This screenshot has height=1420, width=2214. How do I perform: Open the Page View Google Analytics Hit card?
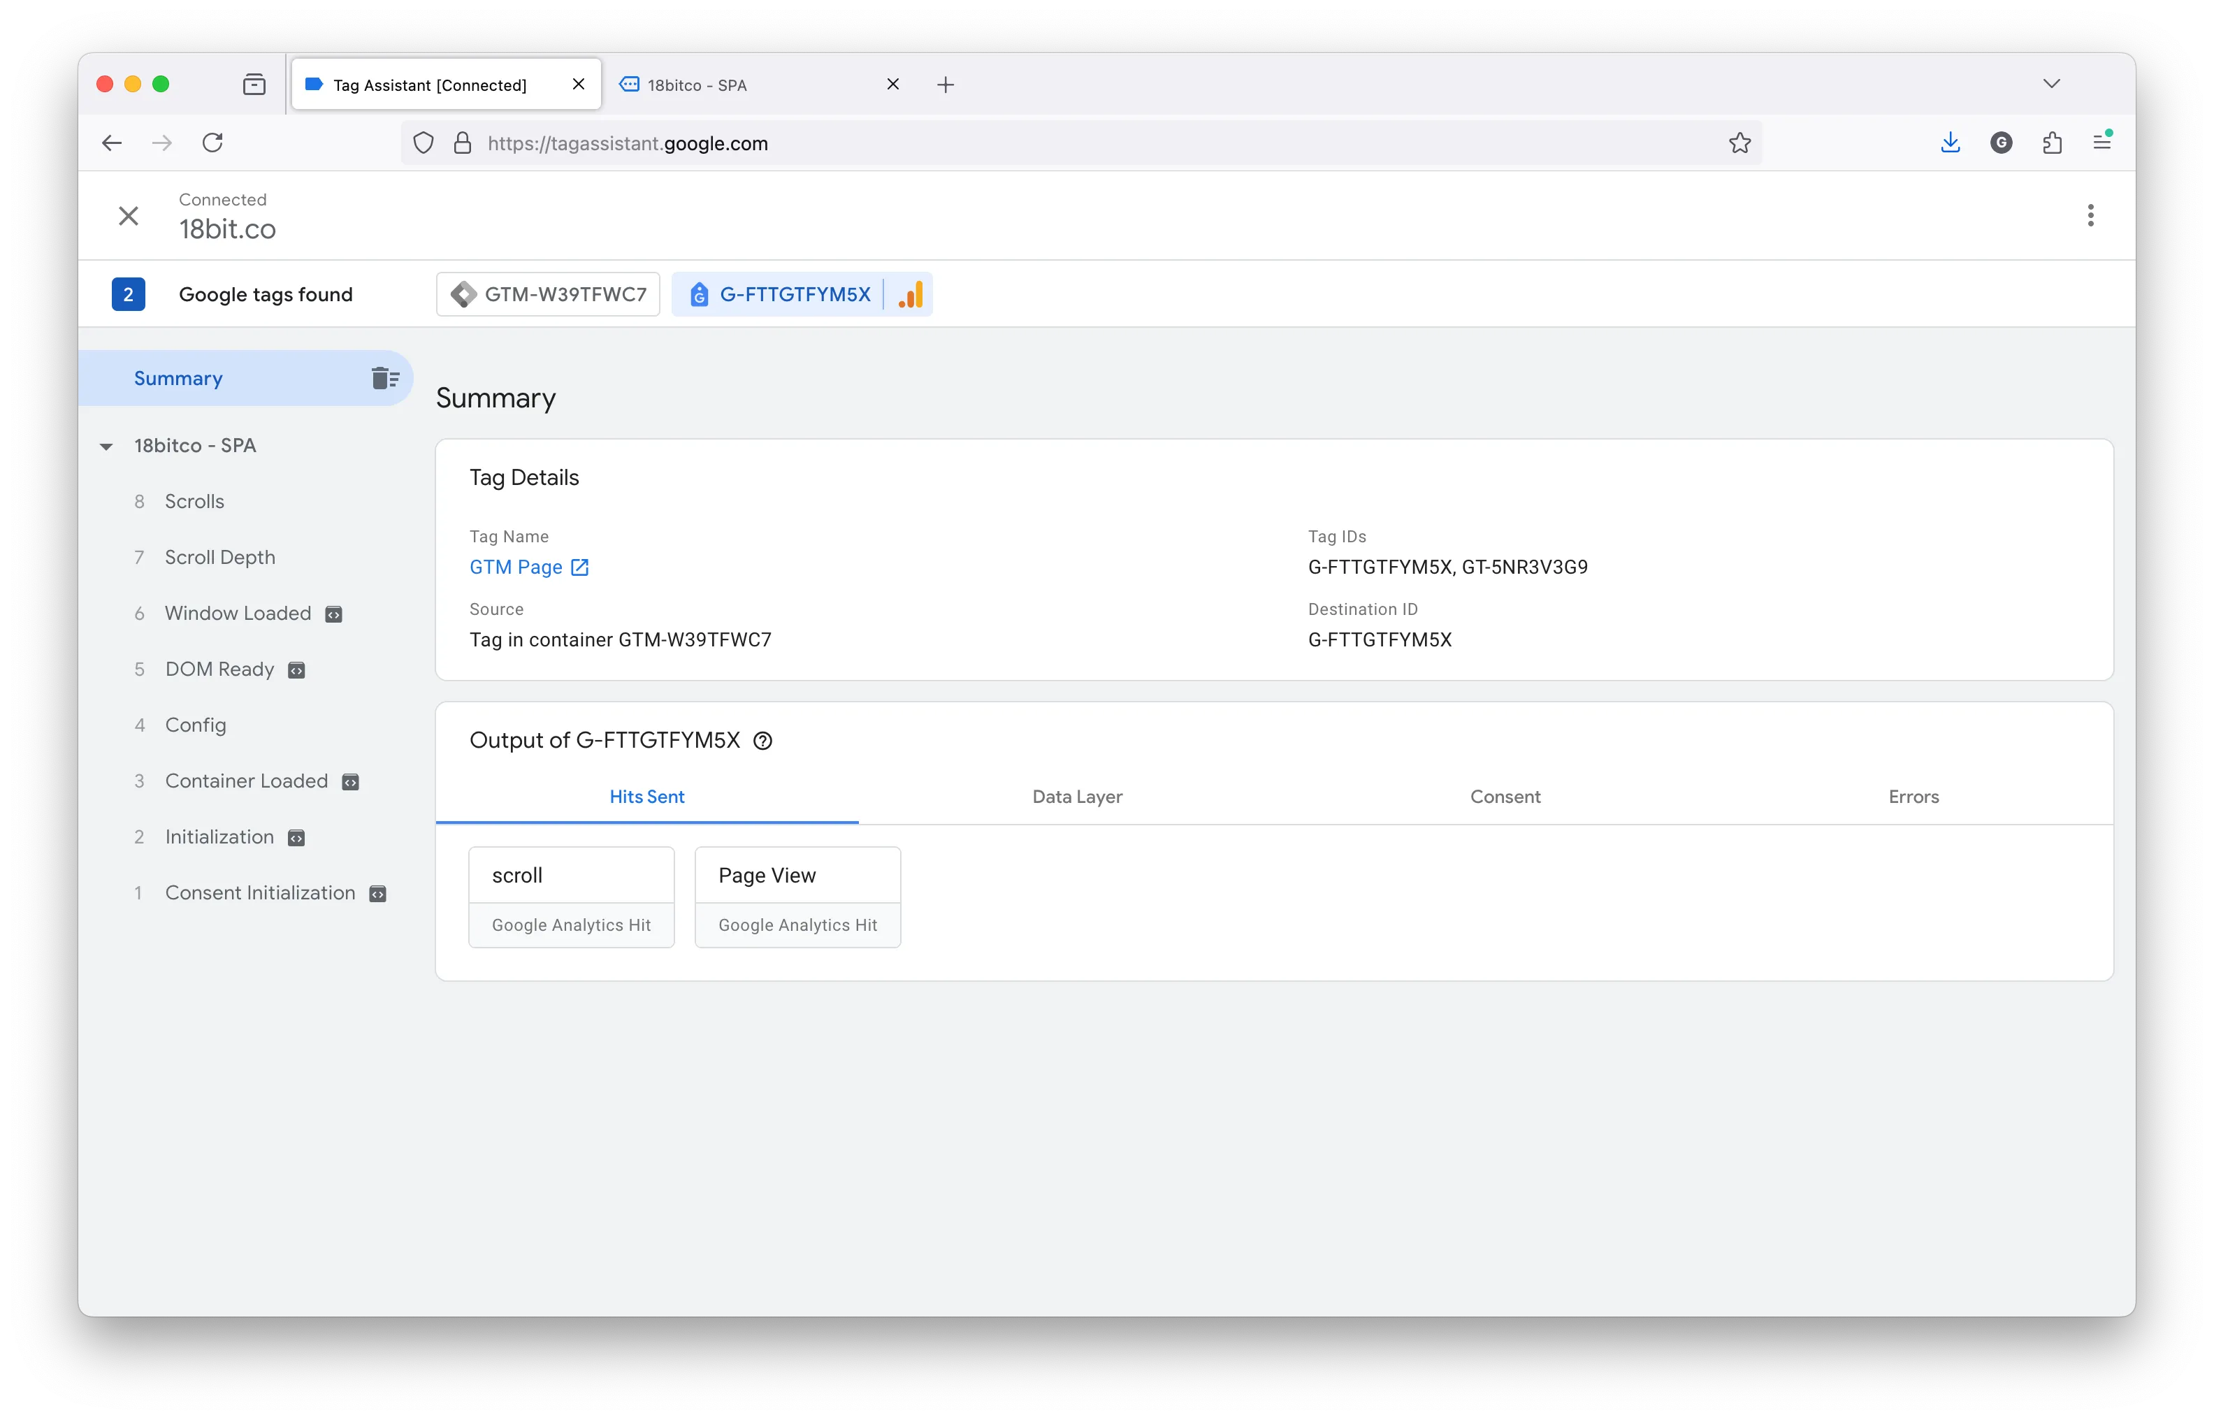tap(797, 897)
